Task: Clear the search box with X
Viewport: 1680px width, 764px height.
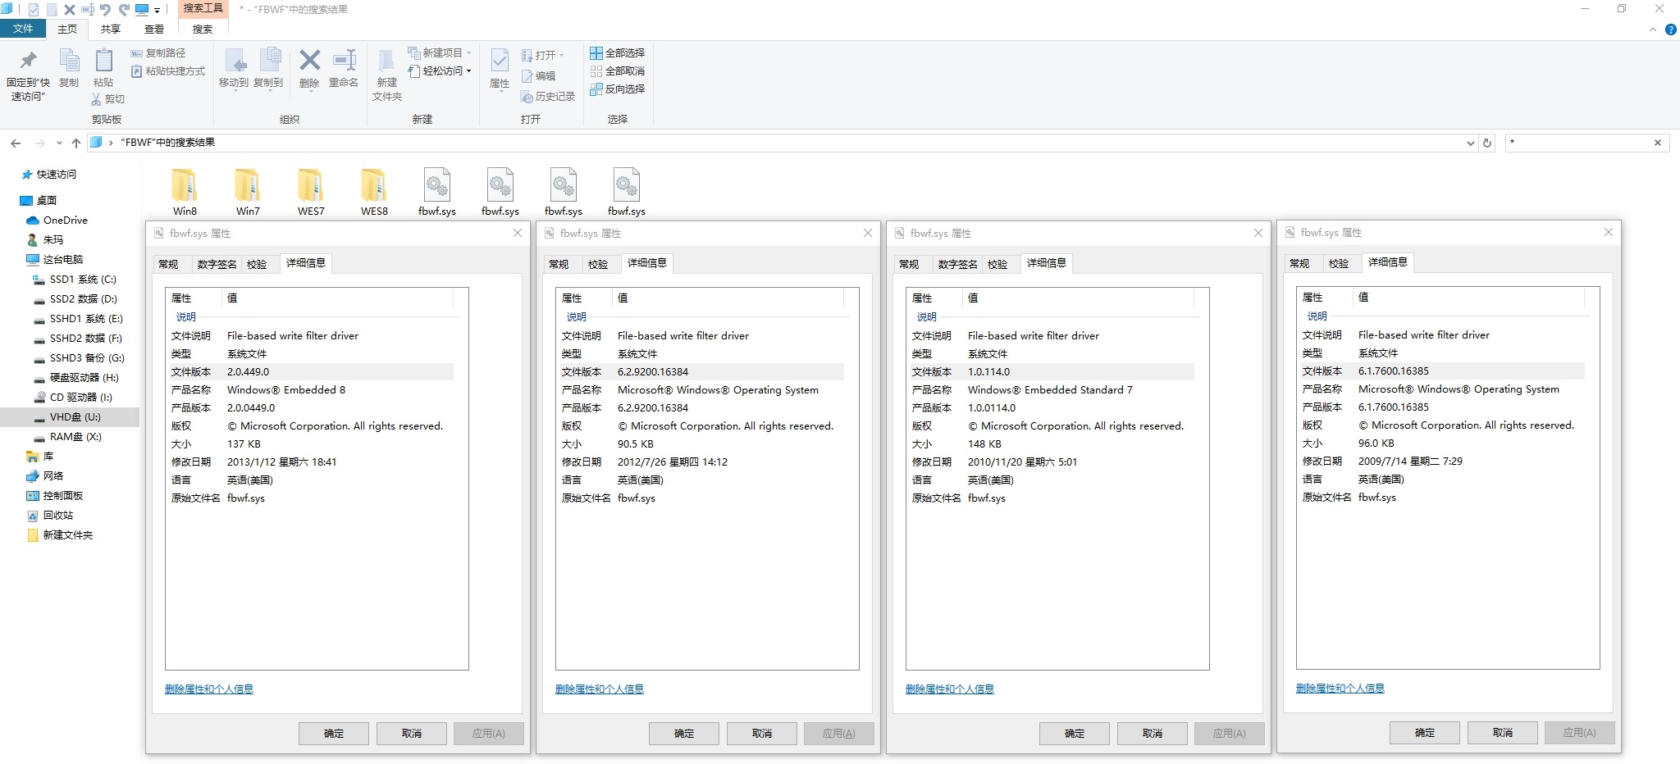Action: coord(1658,143)
